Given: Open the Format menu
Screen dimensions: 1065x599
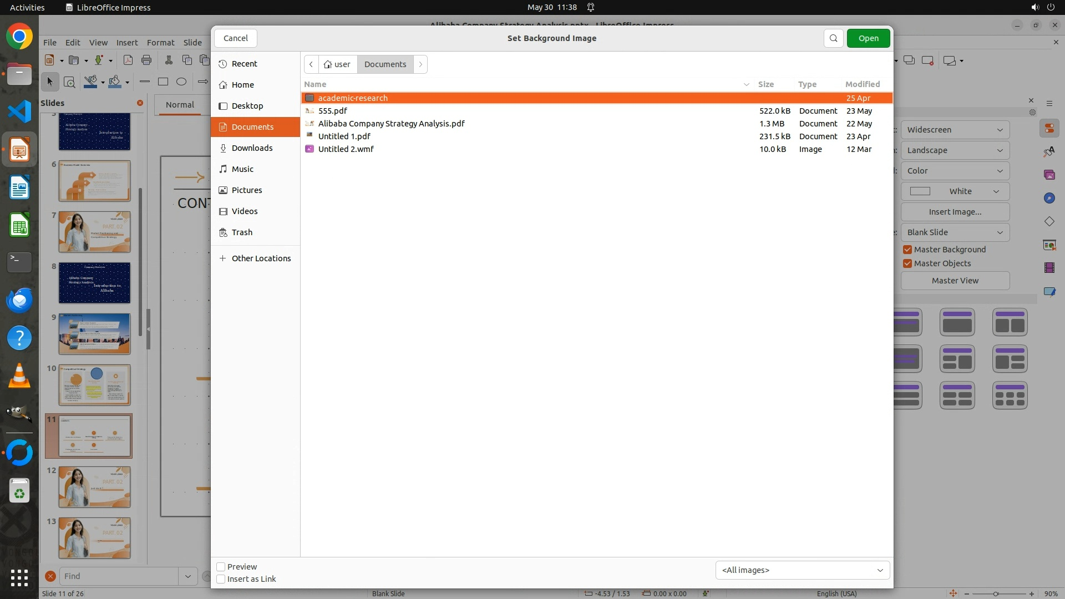Looking at the screenshot, I should pyautogui.click(x=160, y=43).
